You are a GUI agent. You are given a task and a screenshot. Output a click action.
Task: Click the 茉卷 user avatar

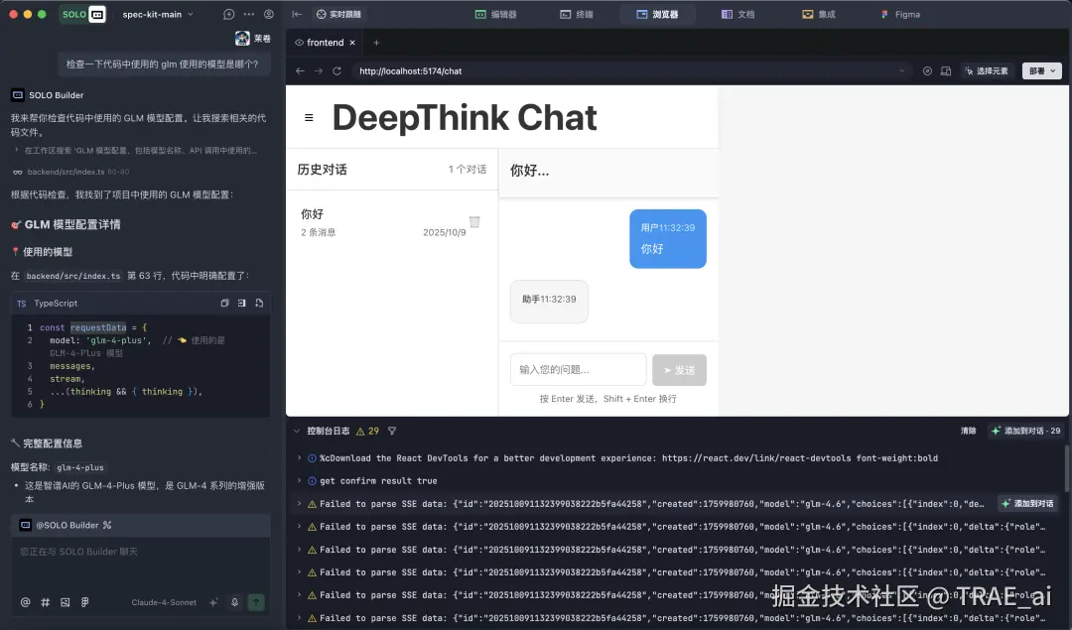[x=242, y=39]
